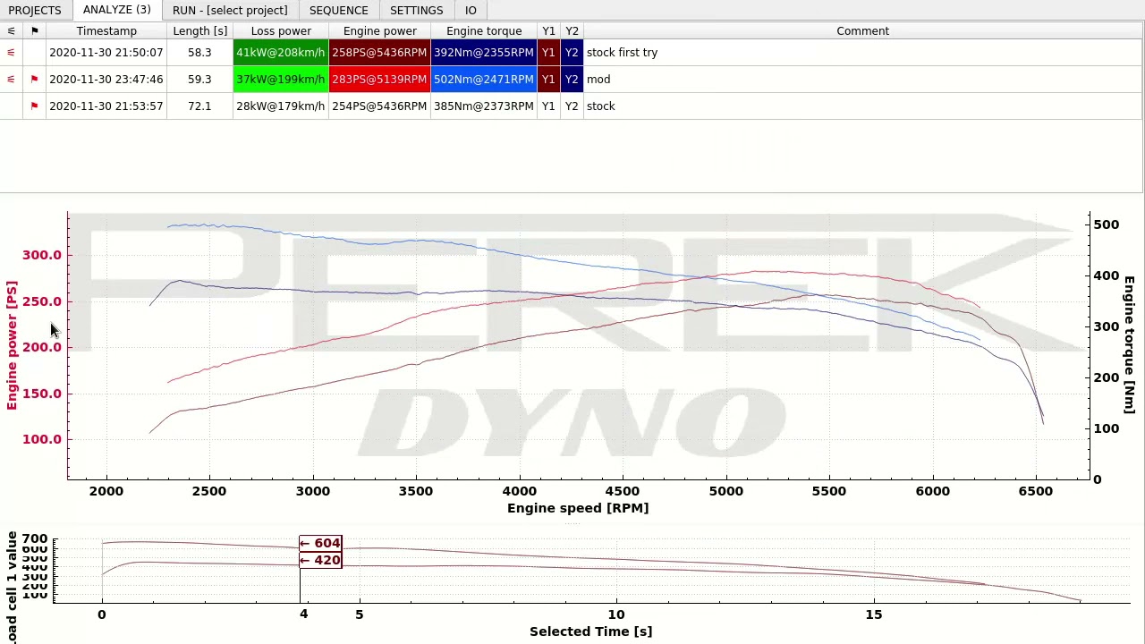This screenshot has width=1145, height=644.
Task: Switch to the ANALYZE (3) tab
Action: pos(116,10)
